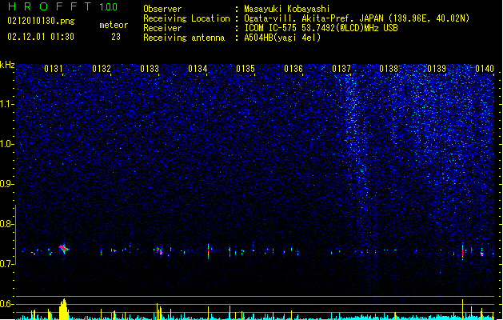Click the 0135 time marker label
503x320 pixels.
tap(246, 69)
